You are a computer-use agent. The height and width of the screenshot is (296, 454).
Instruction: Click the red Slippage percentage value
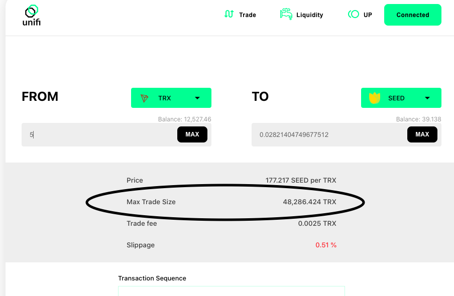tap(325, 245)
